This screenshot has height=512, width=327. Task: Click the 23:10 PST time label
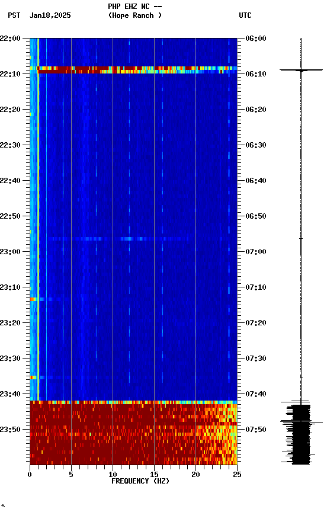[x=10, y=287]
